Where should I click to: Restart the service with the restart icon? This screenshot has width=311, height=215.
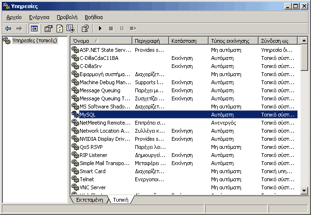coord(133,29)
